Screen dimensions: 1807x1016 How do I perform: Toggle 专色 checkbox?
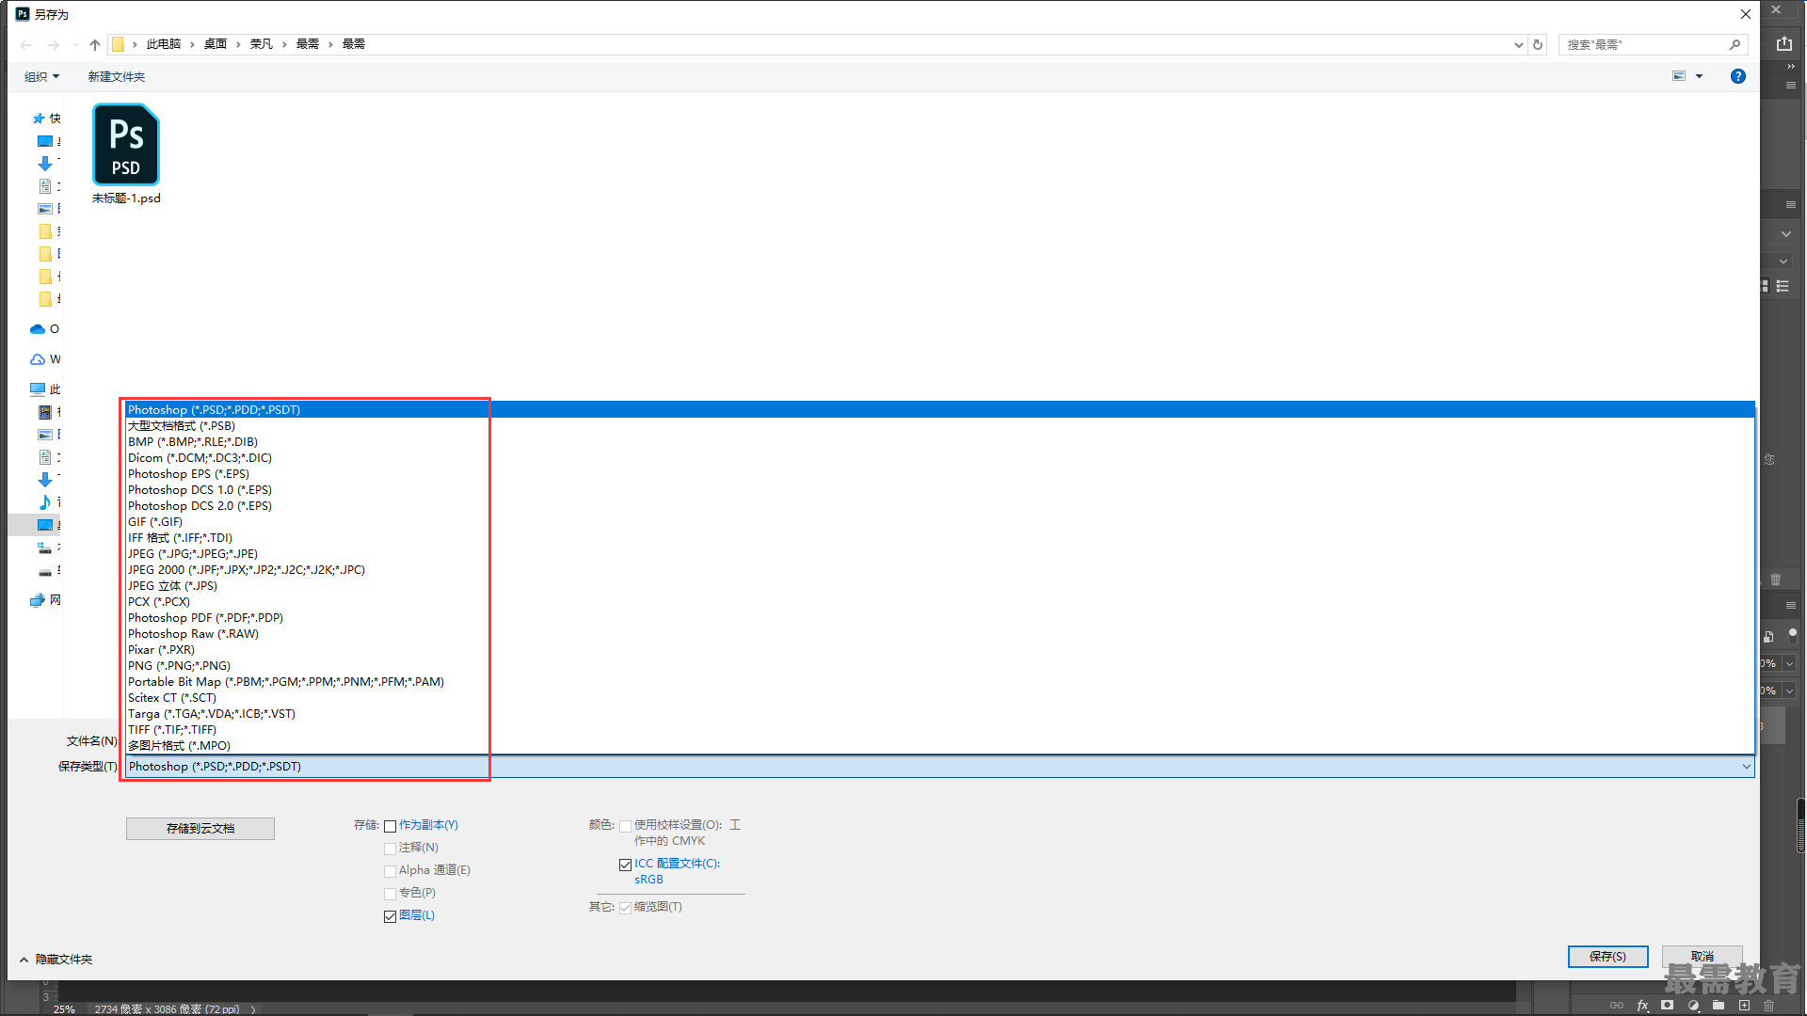coord(390,894)
